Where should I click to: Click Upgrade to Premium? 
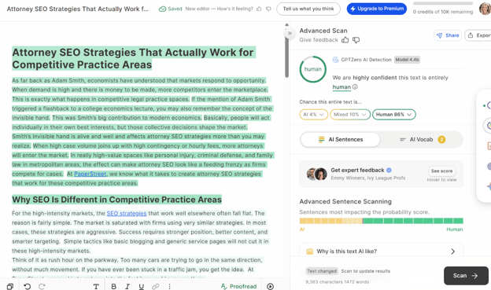click(377, 9)
